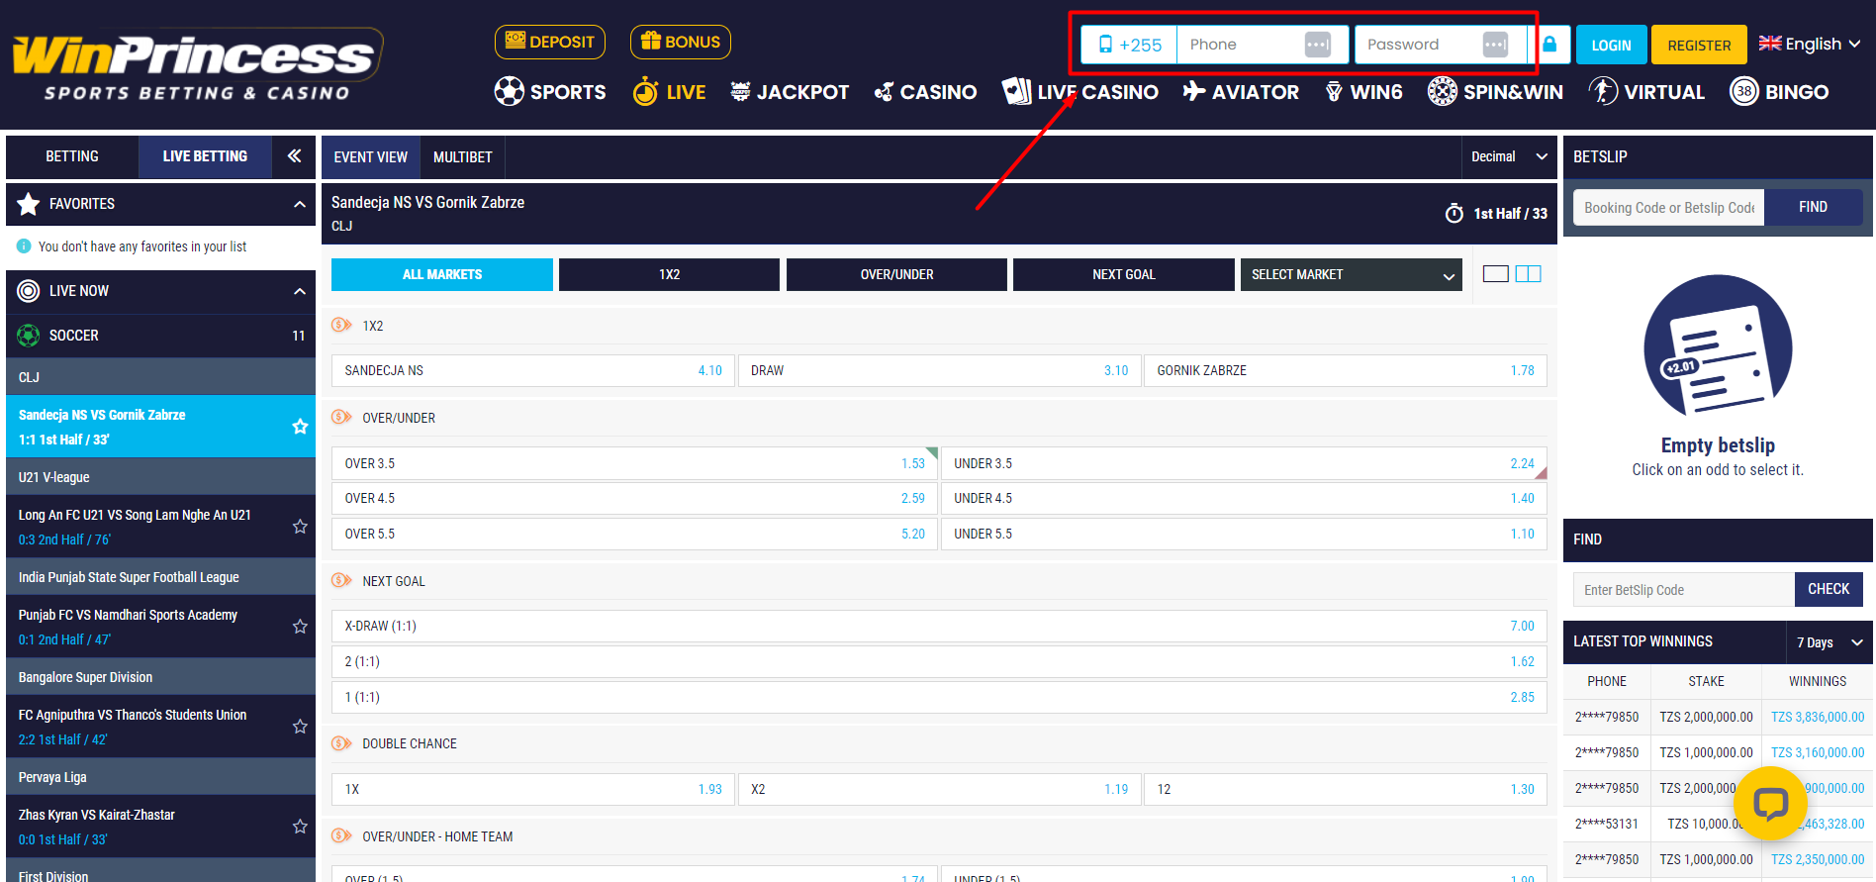Select Draw odds 3.10
This screenshot has height=882, width=1876.
coord(939,370)
